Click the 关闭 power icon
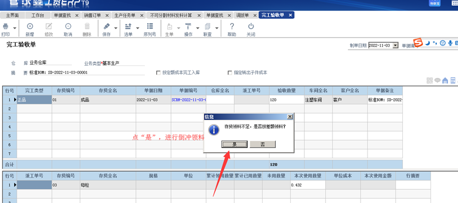Screen dimensions: 458x203 pos(251,26)
